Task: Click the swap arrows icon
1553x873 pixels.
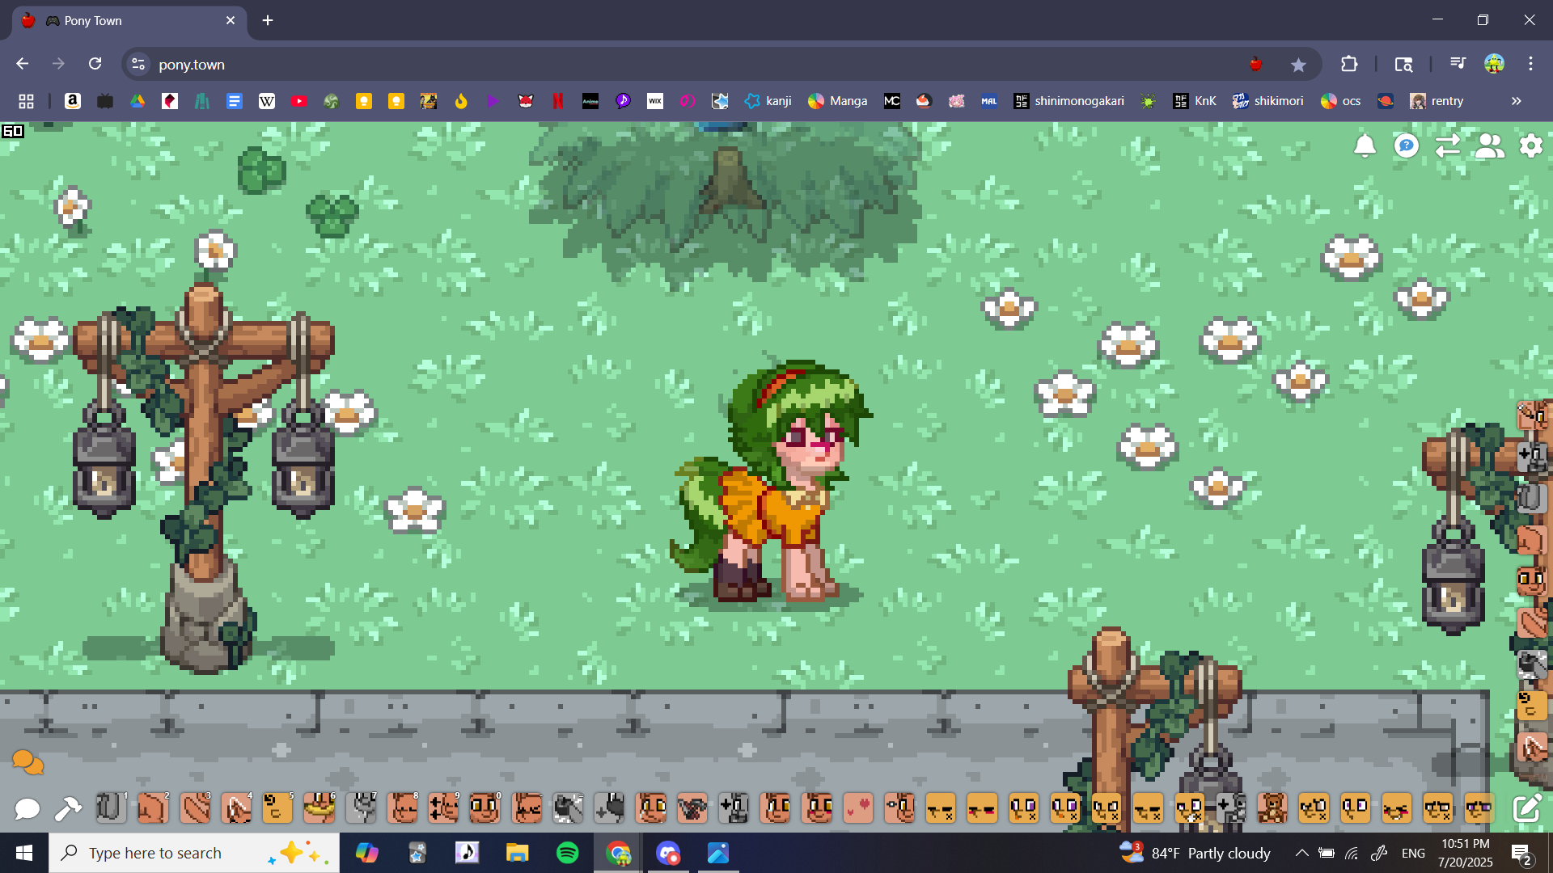Action: (x=1448, y=145)
